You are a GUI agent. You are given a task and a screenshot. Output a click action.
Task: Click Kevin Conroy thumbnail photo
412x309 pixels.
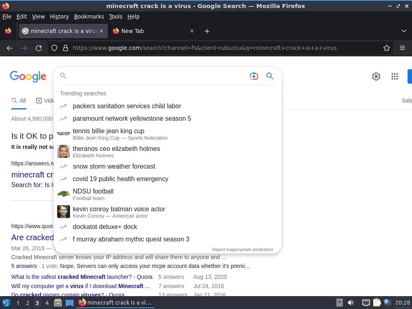coord(64,212)
